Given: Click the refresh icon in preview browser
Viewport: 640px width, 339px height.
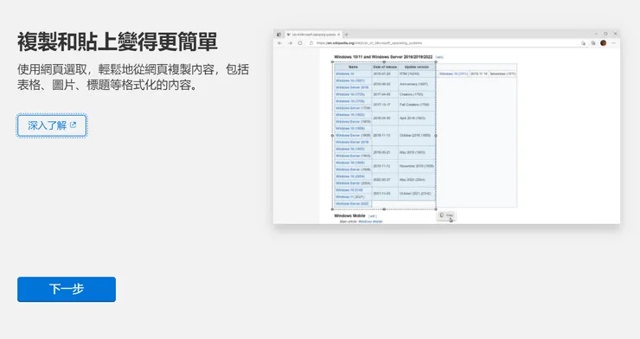Looking at the screenshot, I should [300, 43].
